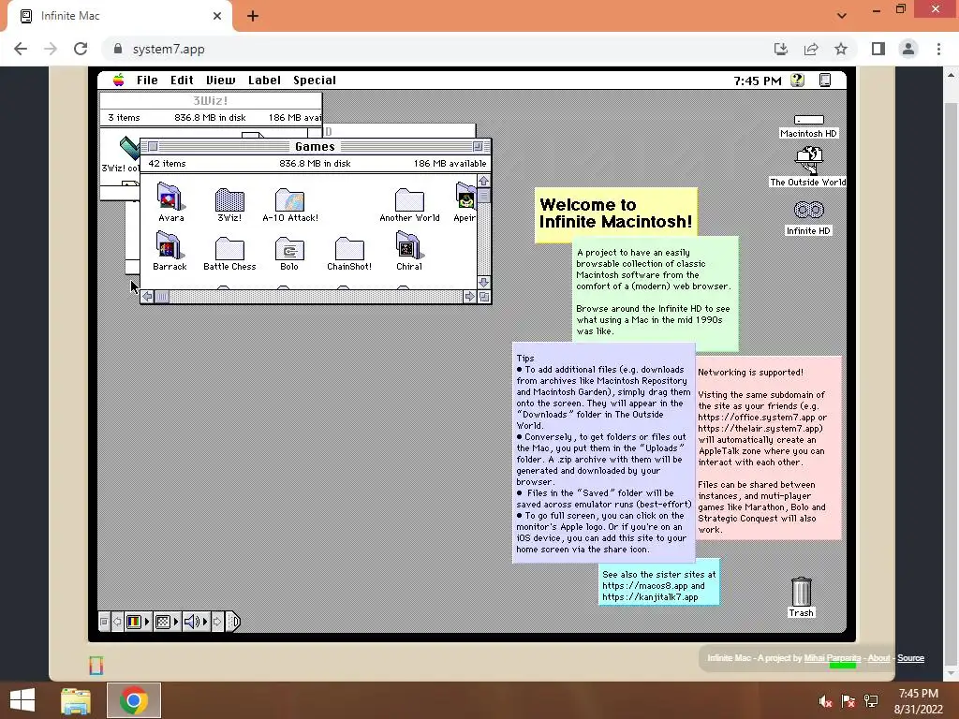This screenshot has width=959, height=719.
Task: Open the Apple menu logo
Action: pos(119,81)
